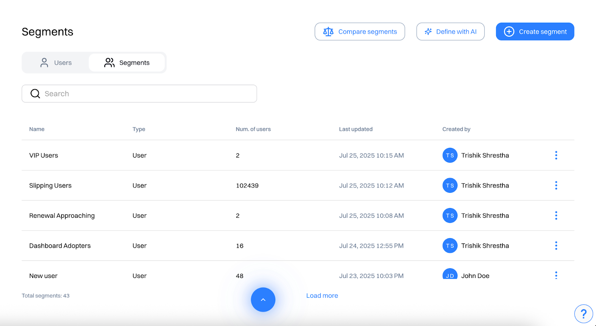Click the blue scroll-up chevron button
Viewport: 596px width, 326px height.
point(263,300)
